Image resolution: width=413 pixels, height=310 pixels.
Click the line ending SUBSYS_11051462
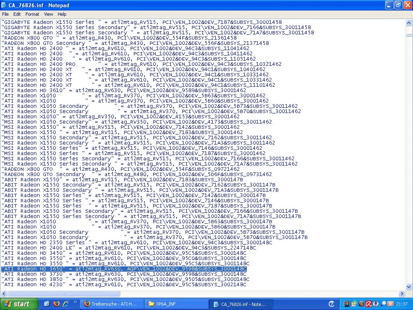click(x=129, y=59)
